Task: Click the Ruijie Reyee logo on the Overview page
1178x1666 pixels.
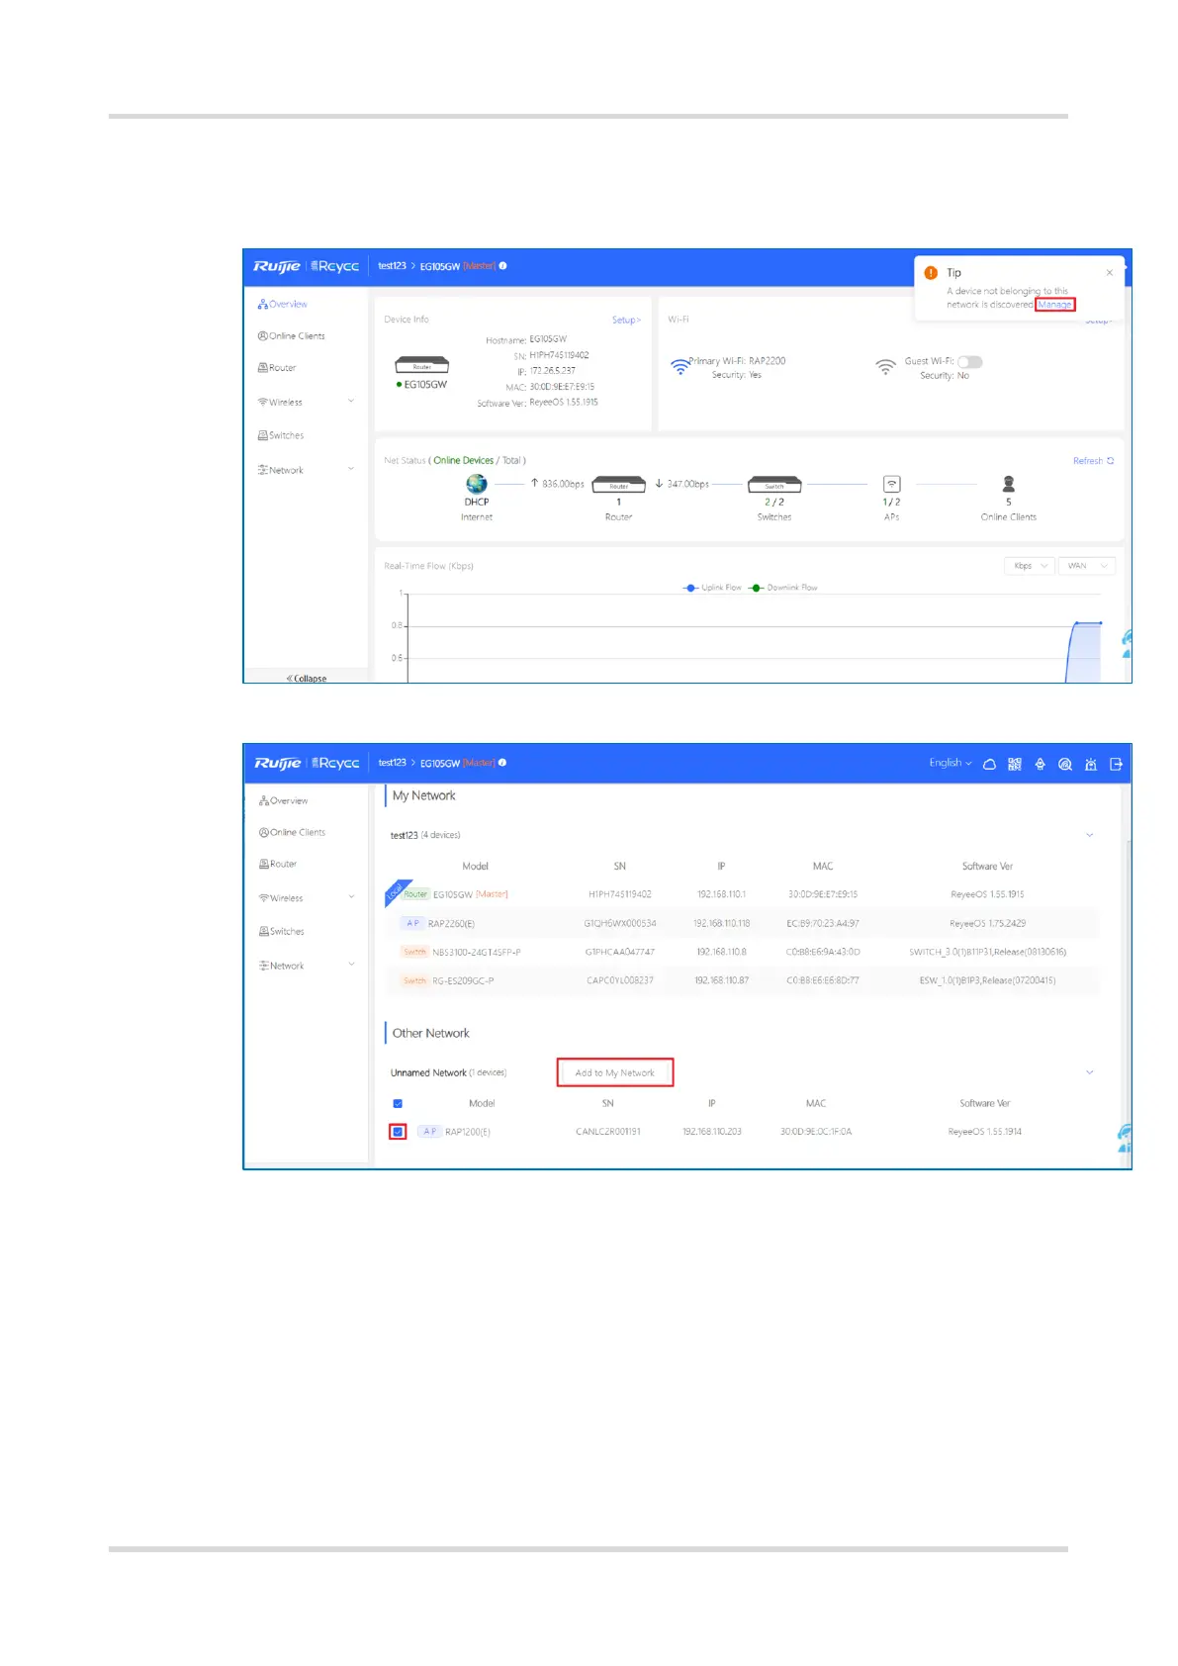Action: point(306,266)
